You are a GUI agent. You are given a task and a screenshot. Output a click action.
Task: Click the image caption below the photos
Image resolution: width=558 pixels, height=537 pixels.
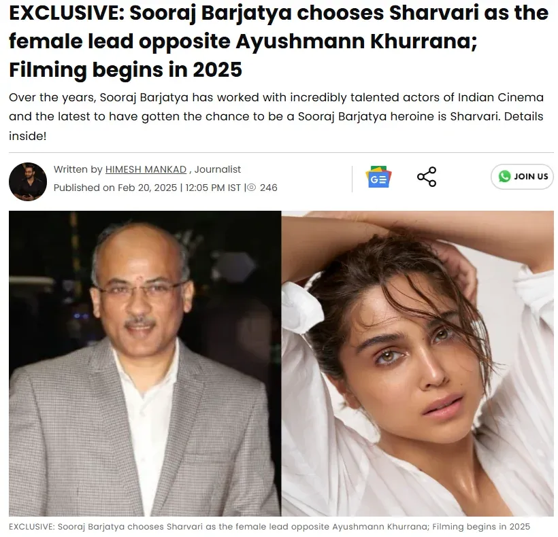269,526
